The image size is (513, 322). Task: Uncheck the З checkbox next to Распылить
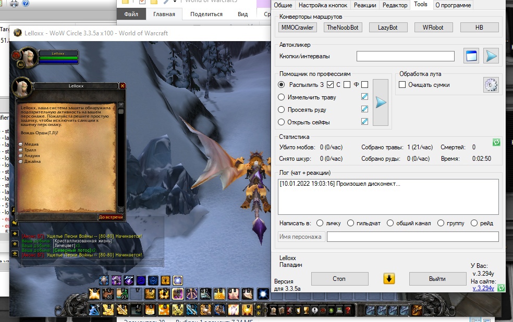[330, 85]
